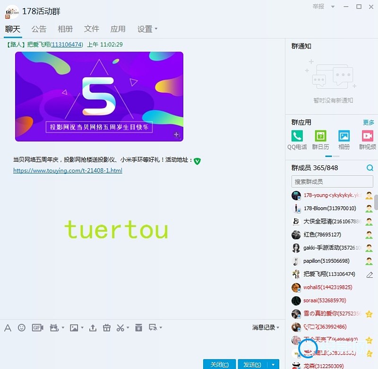Click the send image icon

74,327
